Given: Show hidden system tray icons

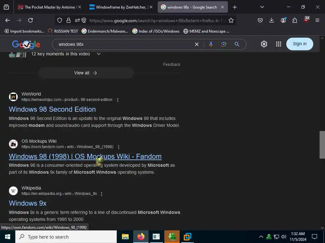Looking at the screenshot, I should click(x=261, y=237).
